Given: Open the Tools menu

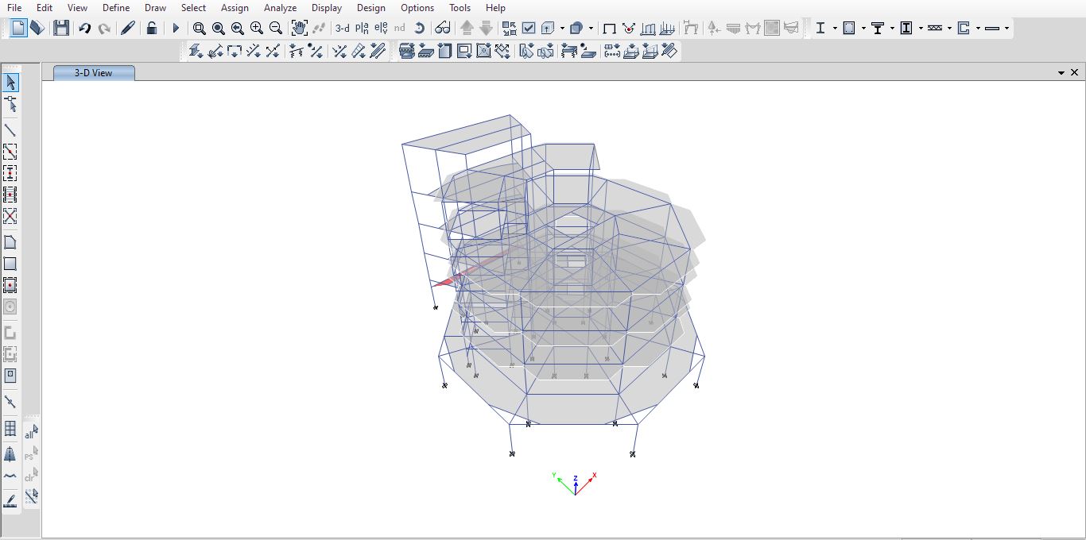Looking at the screenshot, I should point(460,8).
